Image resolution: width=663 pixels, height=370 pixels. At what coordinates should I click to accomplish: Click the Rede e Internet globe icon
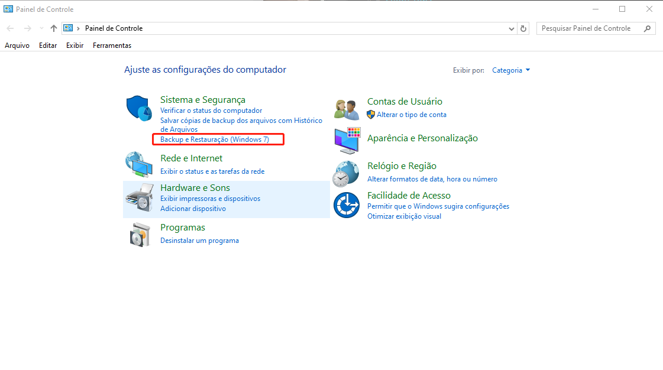[x=138, y=164]
